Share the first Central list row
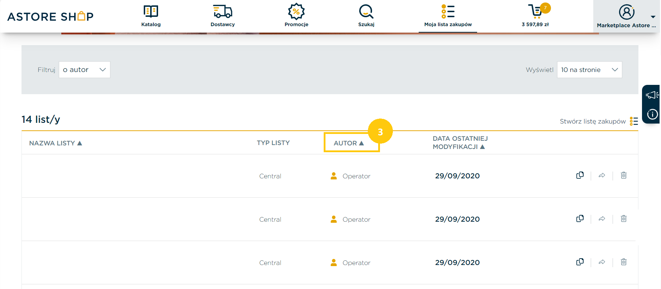Screen dimensions: 661x289 pyautogui.click(x=602, y=175)
